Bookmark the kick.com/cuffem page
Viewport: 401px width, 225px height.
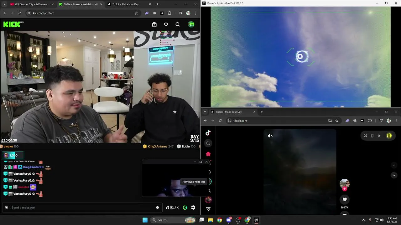[136, 13]
